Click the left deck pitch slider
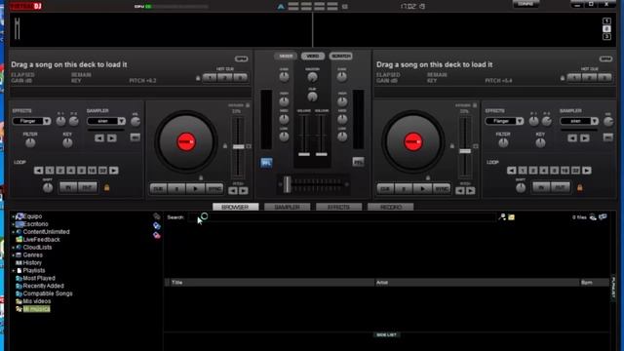The image size is (624, 351). pos(238,147)
